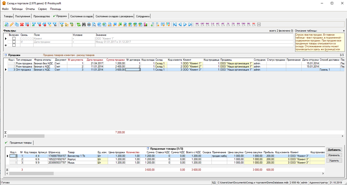Click the red X delete record icon

(22, 25)
